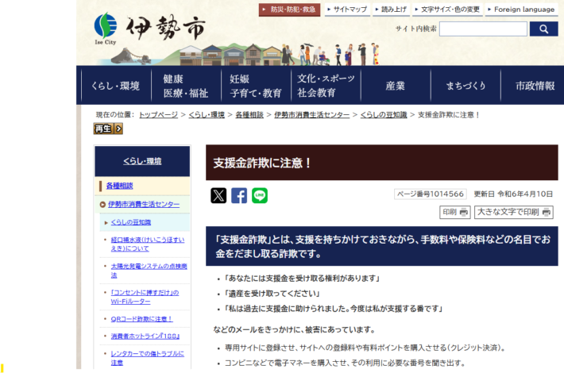The image size is (564, 373).
Task: Open 産業 navigation menu
Action: click(396, 86)
